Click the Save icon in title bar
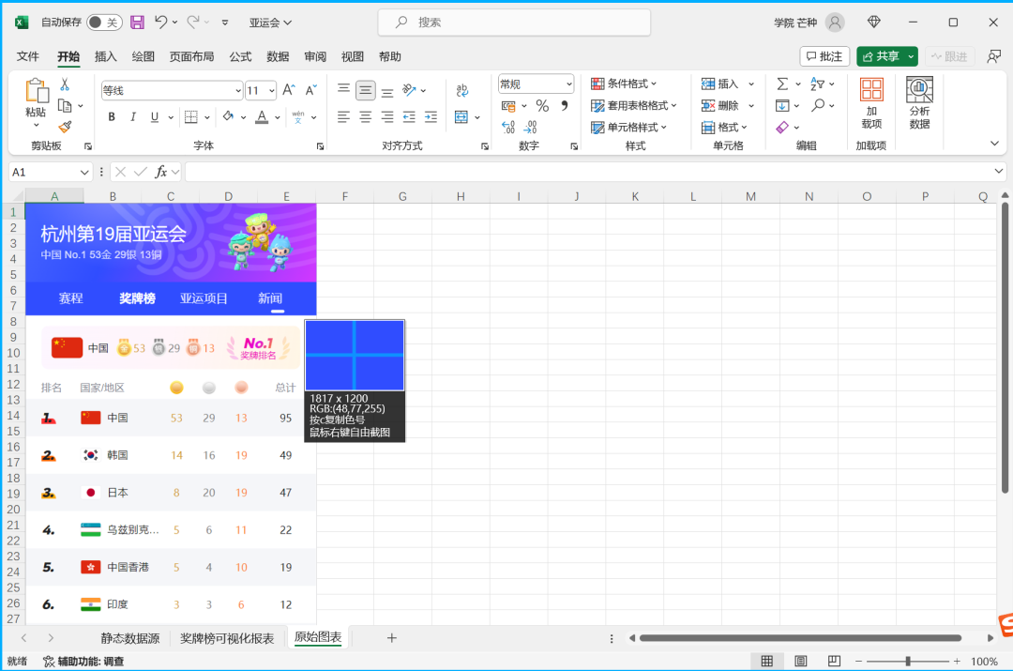The height and width of the screenshot is (671, 1013). click(137, 22)
